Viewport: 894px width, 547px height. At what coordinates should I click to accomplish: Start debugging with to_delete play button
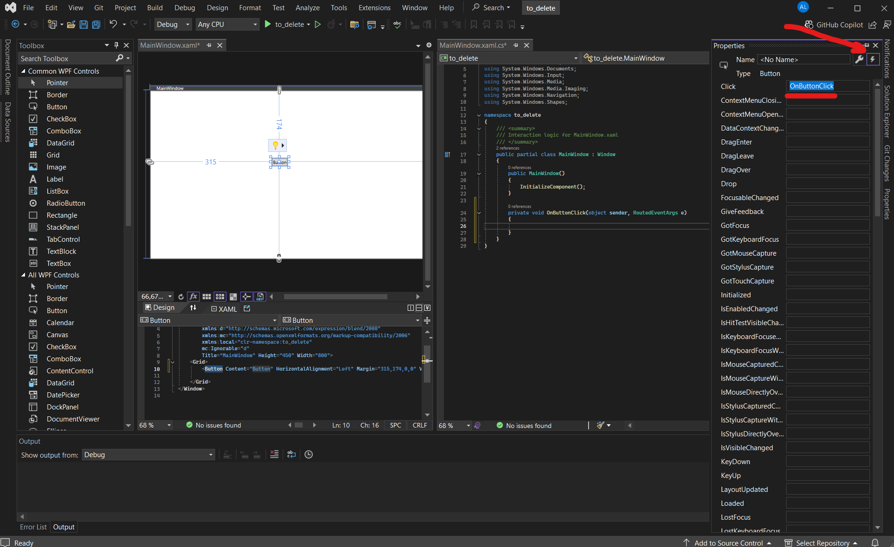(x=268, y=24)
